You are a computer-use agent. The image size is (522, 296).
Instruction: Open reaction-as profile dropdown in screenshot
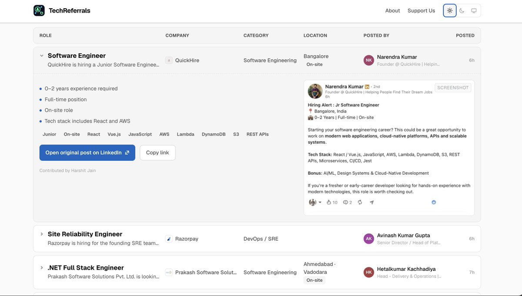point(315,202)
